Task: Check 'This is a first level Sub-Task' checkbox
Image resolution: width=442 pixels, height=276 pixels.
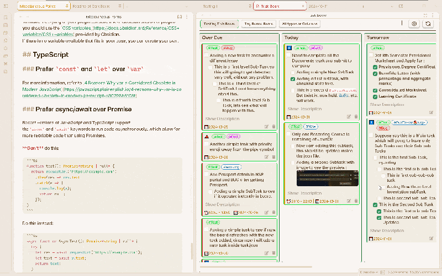Action: (x=211, y=67)
